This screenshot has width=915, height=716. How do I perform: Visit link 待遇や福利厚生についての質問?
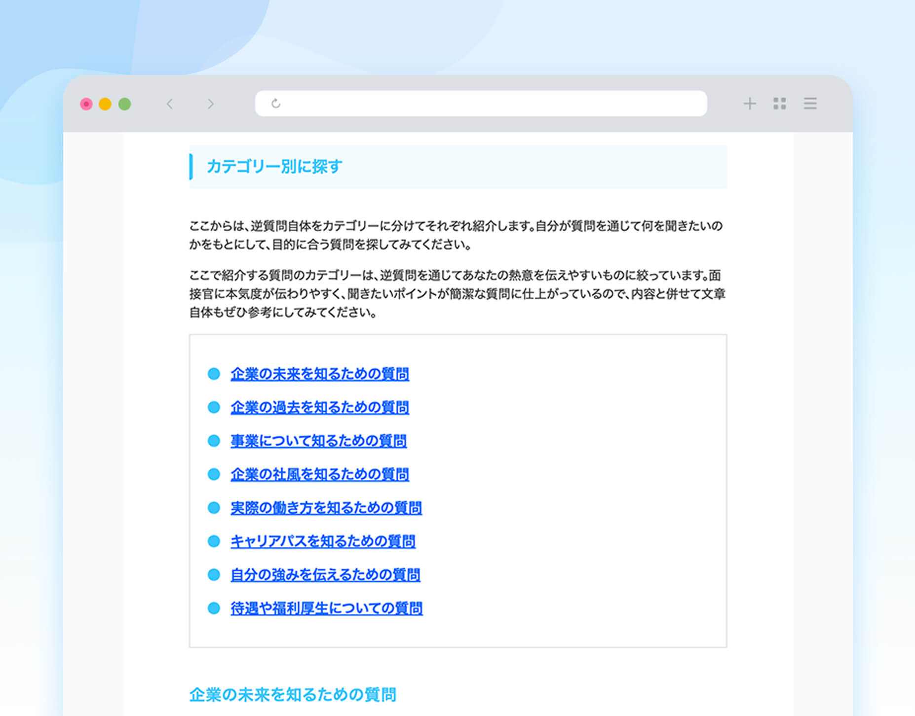326,609
